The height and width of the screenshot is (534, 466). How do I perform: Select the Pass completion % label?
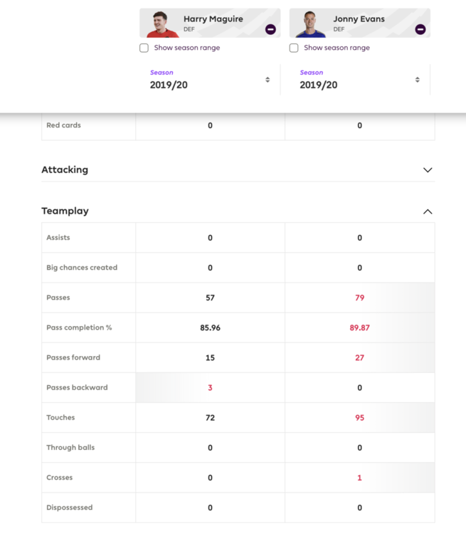(79, 328)
